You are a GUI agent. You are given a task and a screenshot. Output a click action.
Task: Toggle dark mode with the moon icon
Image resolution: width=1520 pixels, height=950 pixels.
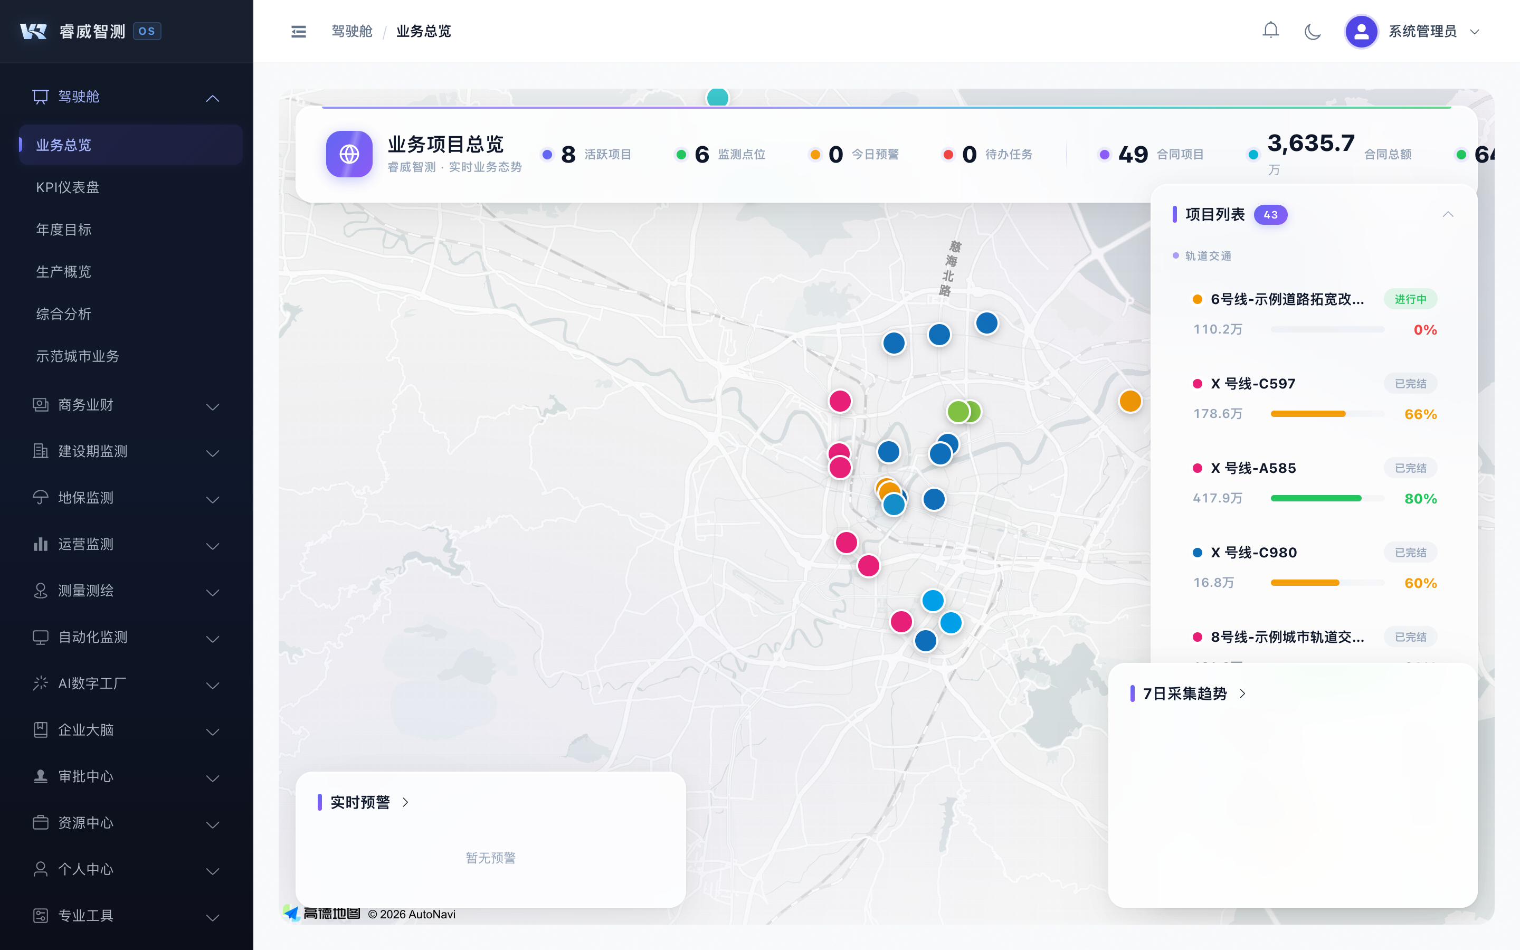tap(1313, 31)
